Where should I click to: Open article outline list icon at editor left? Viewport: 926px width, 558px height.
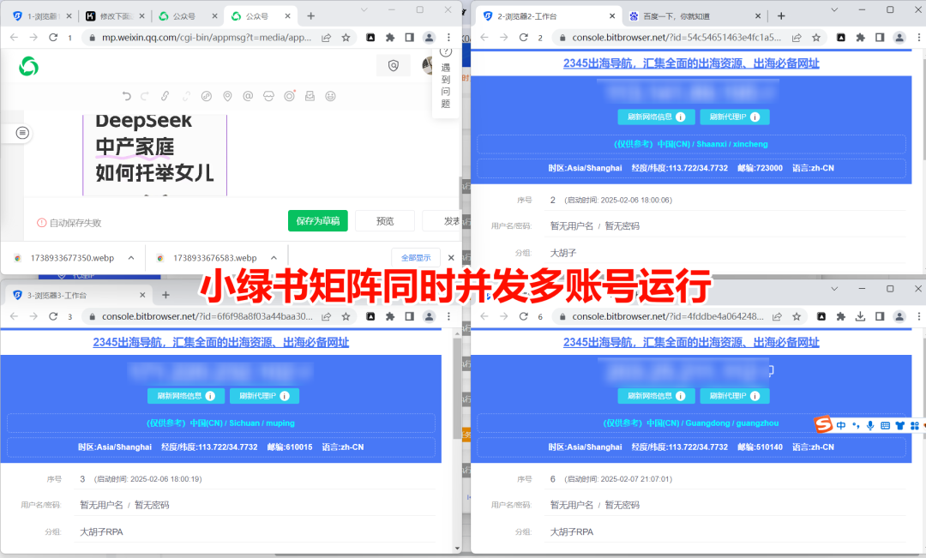coord(22,133)
